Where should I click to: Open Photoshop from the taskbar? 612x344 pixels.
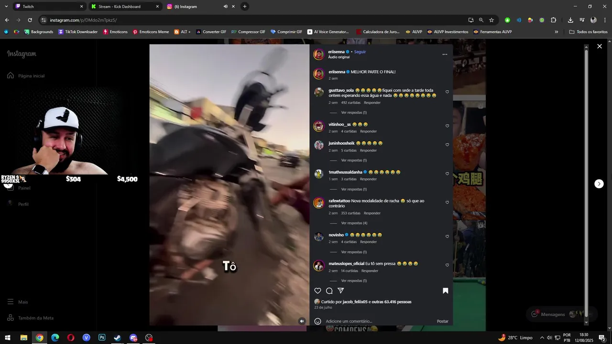[102, 337]
